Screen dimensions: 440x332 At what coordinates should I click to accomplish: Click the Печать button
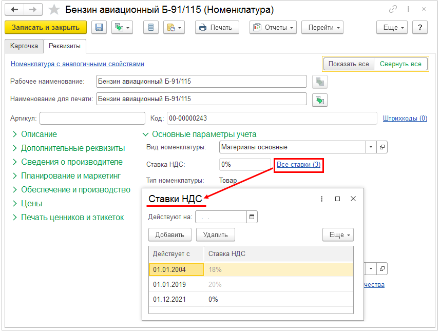[x=217, y=28]
